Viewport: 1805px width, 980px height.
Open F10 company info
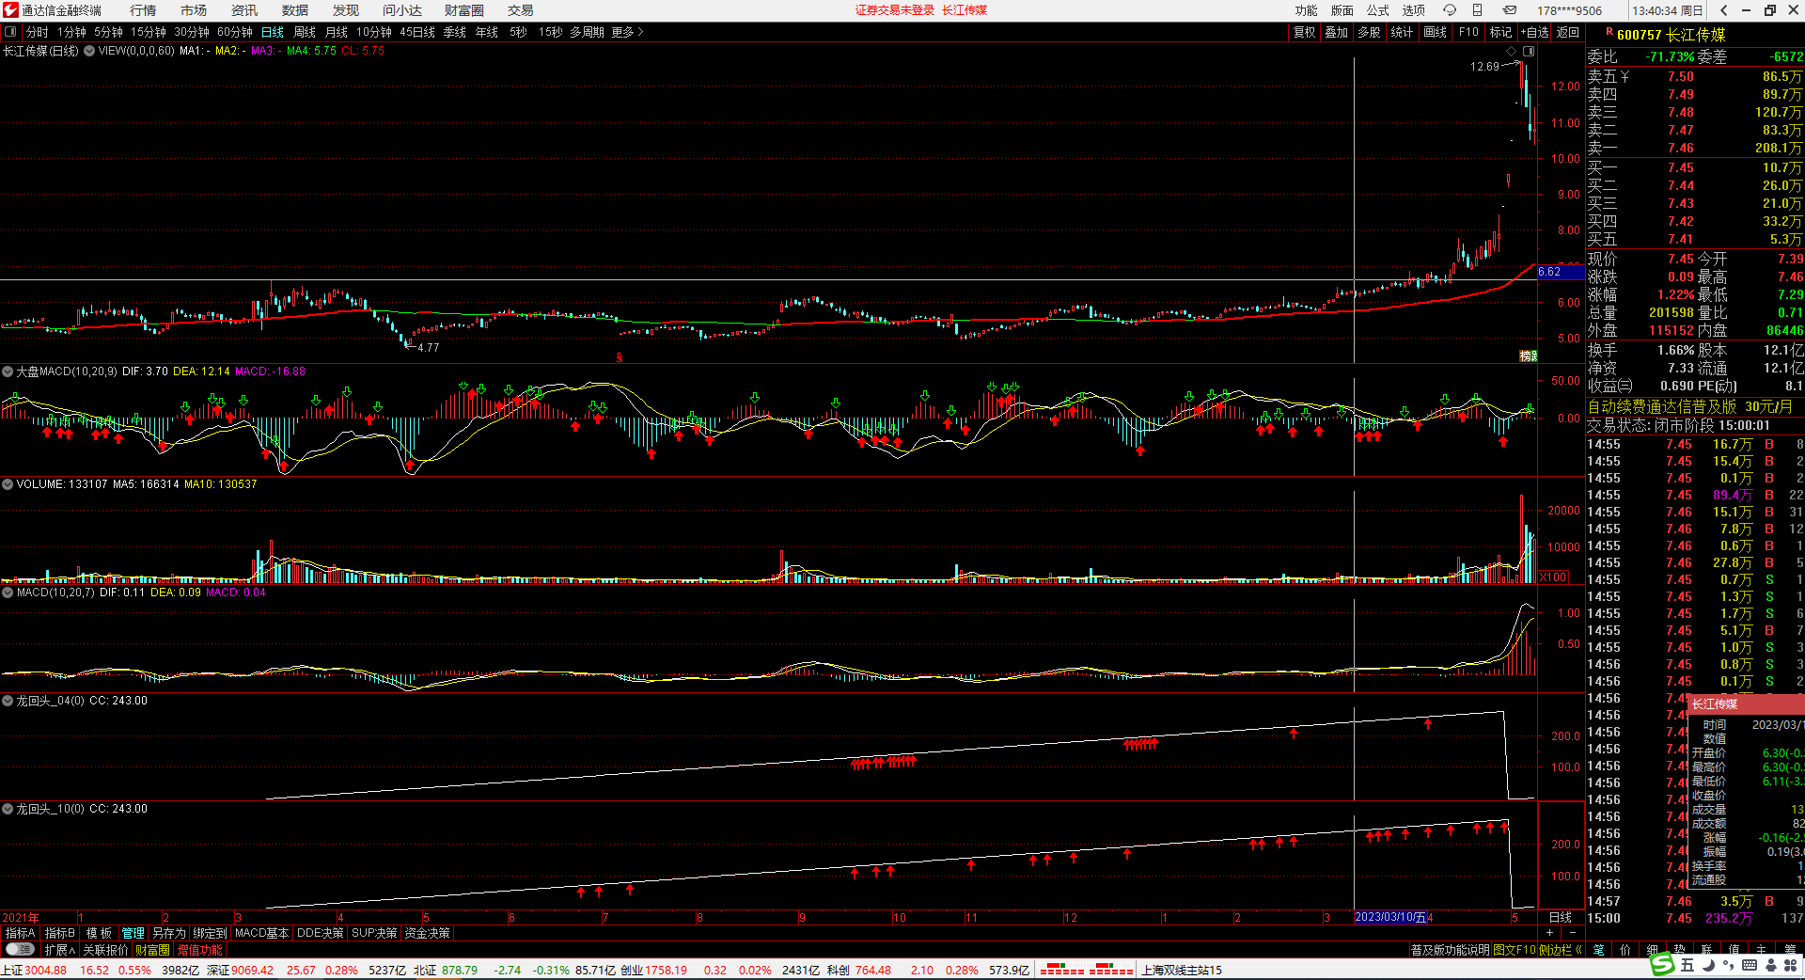pos(1468,32)
